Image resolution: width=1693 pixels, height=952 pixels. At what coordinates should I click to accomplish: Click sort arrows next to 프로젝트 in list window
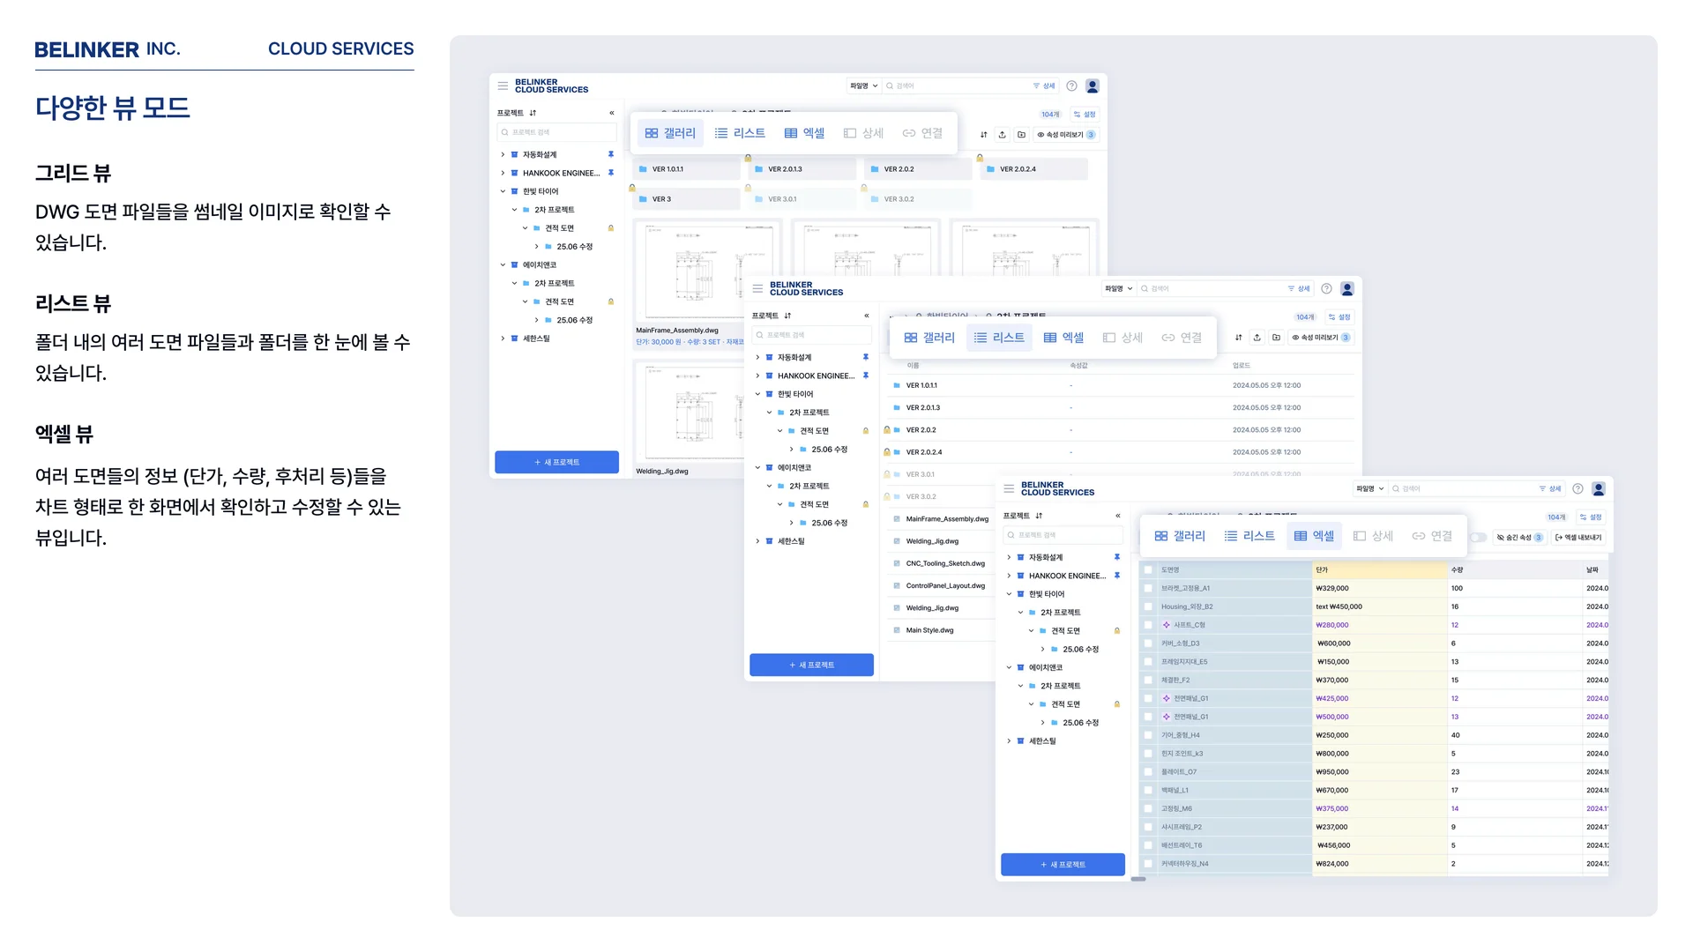point(787,316)
